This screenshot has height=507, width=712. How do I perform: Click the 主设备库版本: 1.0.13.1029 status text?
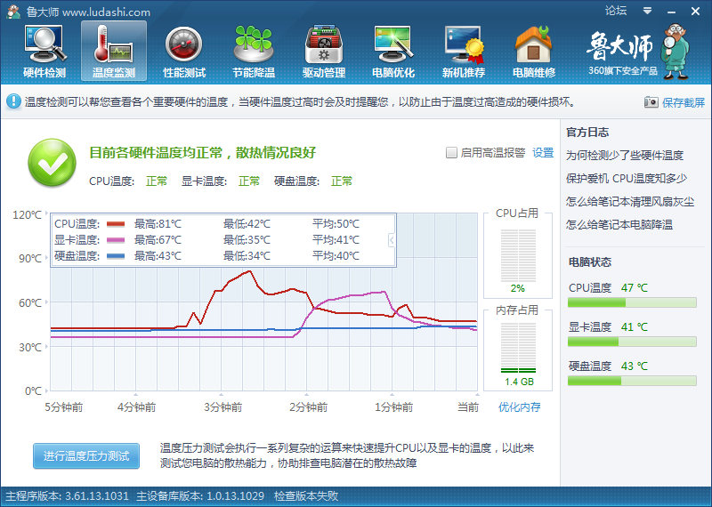coord(200,495)
